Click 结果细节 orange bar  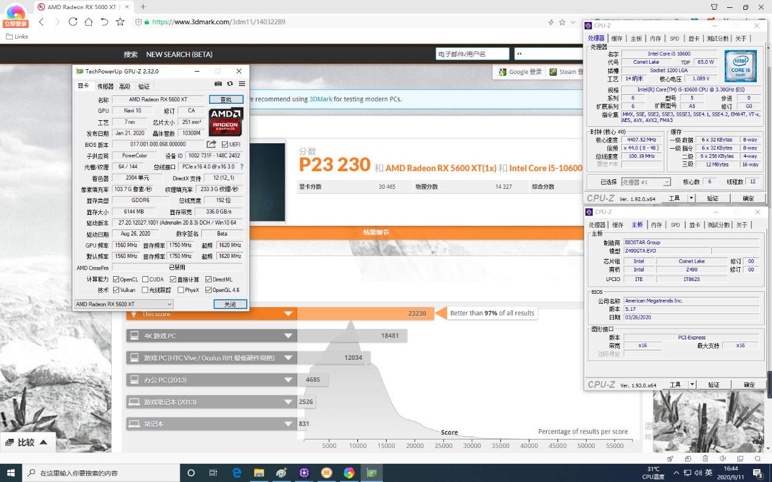pos(376,233)
